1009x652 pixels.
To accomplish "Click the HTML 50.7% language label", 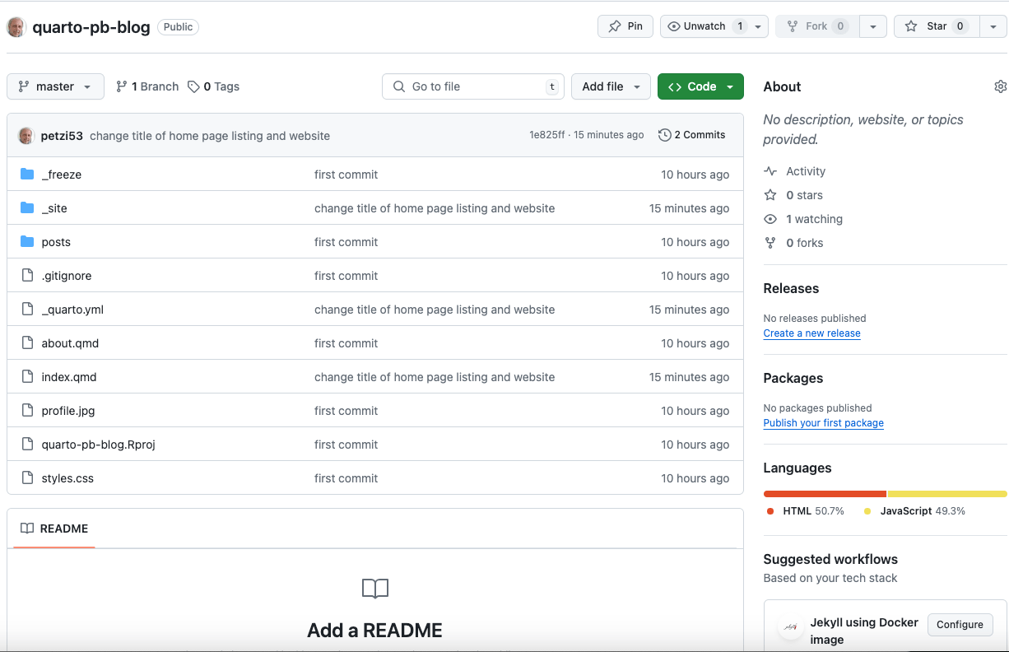I will coord(806,511).
